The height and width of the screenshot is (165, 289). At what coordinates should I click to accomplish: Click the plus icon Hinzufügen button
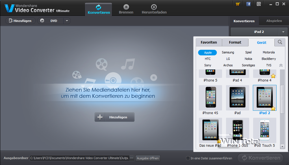pos(114,117)
